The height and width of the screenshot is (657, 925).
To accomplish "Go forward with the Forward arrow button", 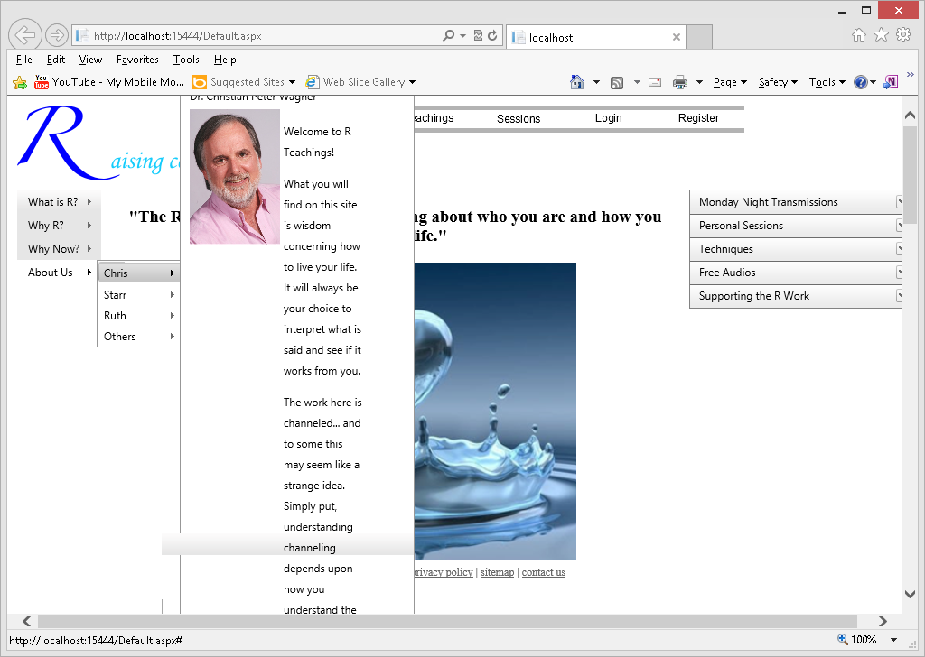I will click(x=57, y=36).
